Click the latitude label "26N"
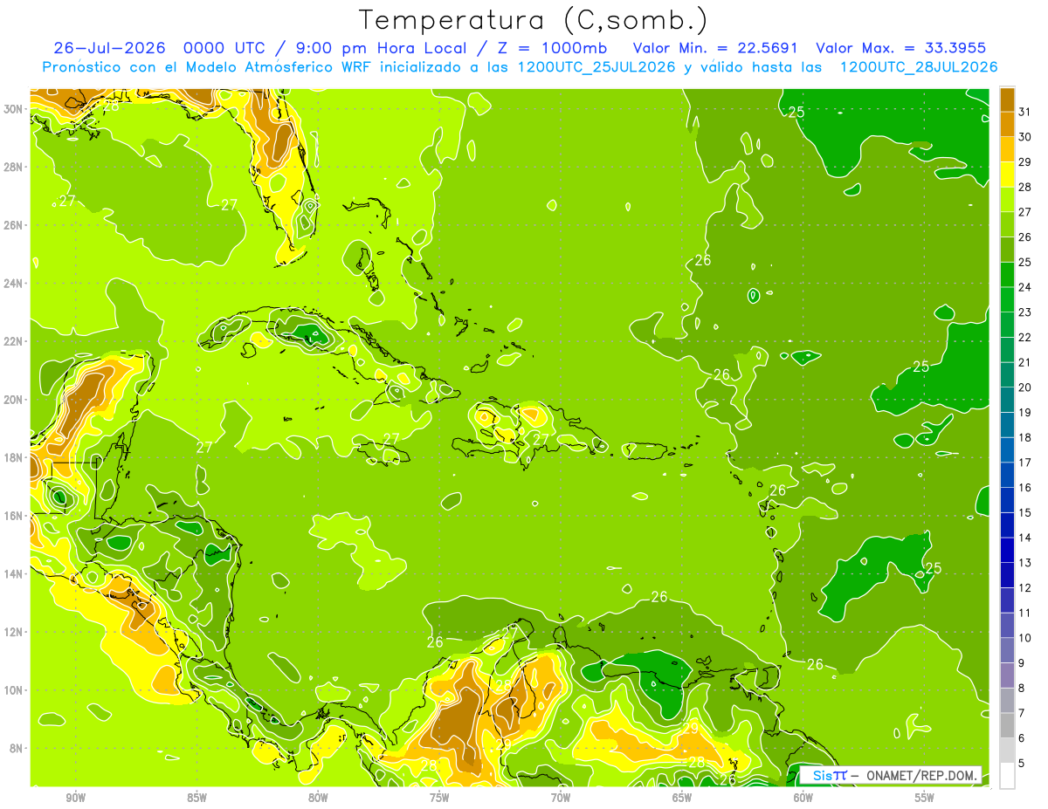This screenshot has height=809, width=1048. (x=14, y=225)
